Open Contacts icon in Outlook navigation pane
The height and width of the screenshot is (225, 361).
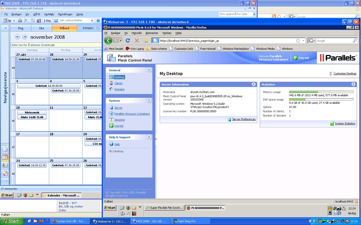coord(5,165)
